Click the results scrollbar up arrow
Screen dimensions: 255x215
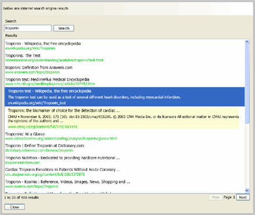pos(247,42)
